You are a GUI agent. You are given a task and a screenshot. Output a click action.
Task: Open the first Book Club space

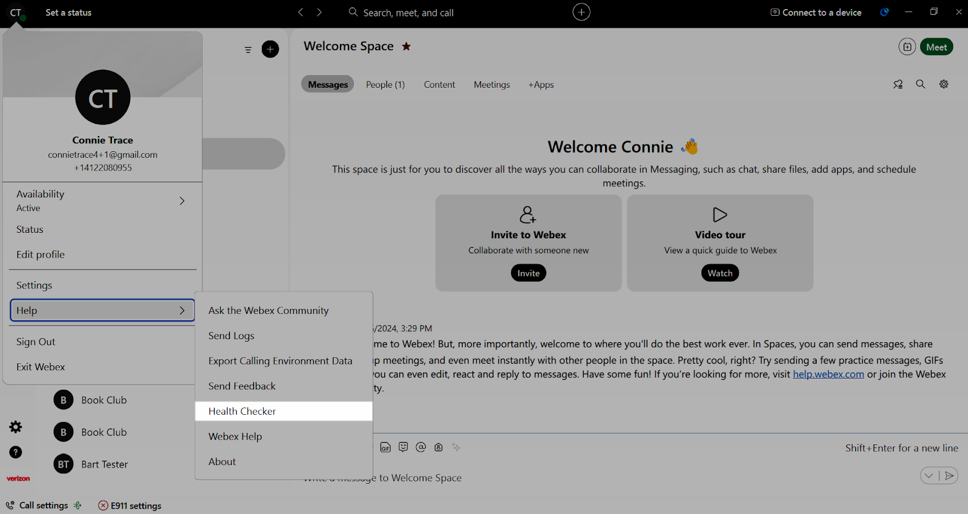point(104,400)
